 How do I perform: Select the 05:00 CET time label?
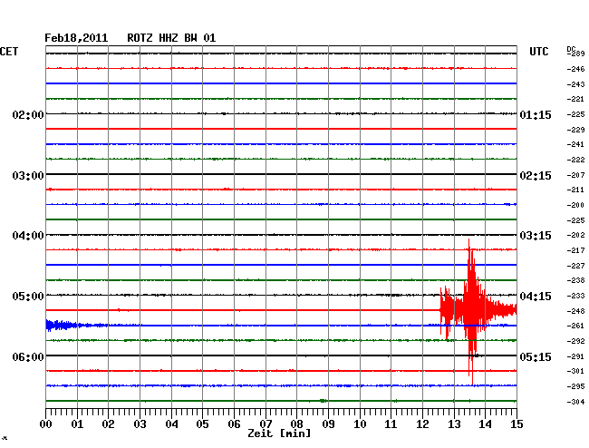[28, 297]
